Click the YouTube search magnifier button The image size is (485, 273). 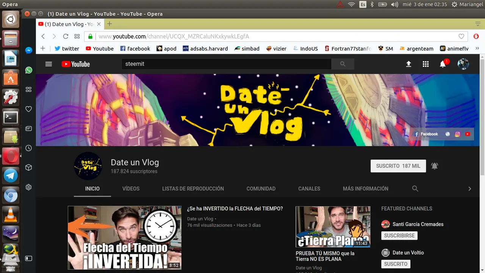(x=343, y=64)
